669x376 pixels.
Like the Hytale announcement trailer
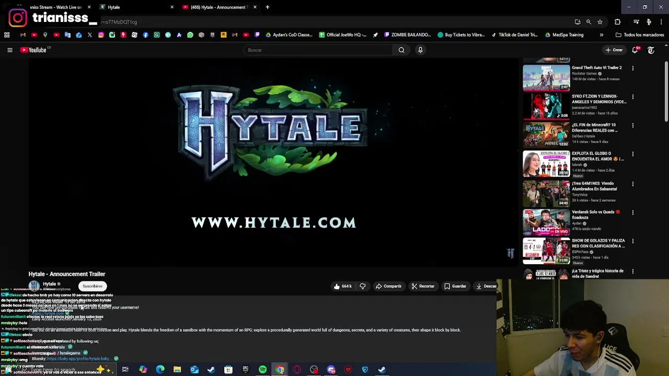[342, 286]
